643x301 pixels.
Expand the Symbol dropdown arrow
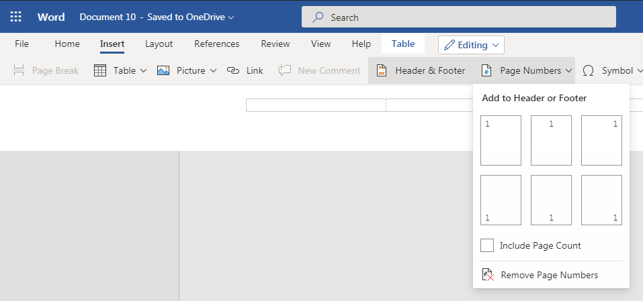640,71
